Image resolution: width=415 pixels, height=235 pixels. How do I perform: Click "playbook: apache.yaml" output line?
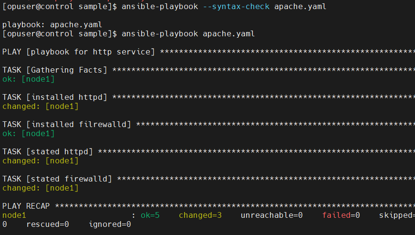[x=52, y=25]
